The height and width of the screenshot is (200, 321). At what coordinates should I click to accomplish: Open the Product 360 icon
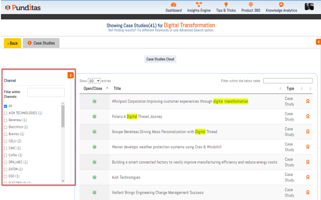[x=250, y=5]
